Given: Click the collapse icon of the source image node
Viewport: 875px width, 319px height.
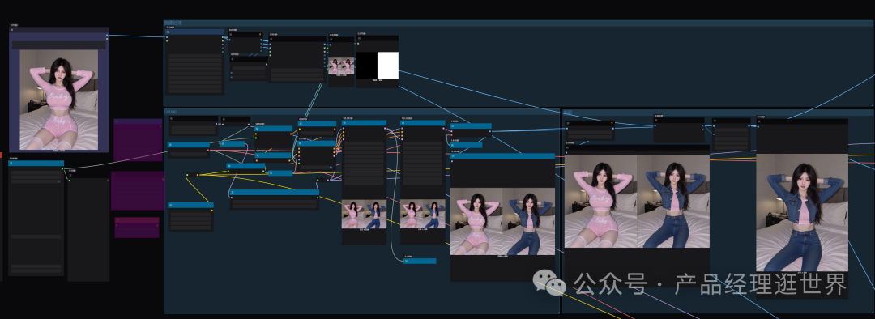Looking at the screenshot, I should pos(12,30).
